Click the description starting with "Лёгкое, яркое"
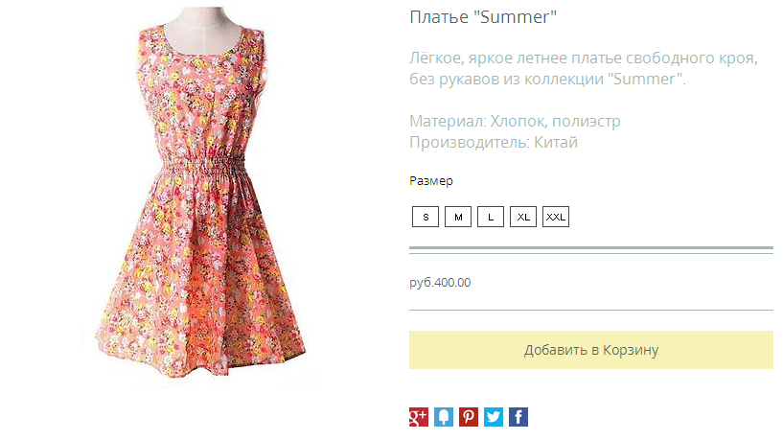 tap(583, 68)
